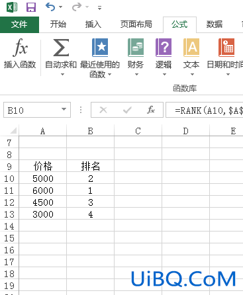Select row 9 header
The width and height of the screenshot is (243, 295).
tap(9, 167)
